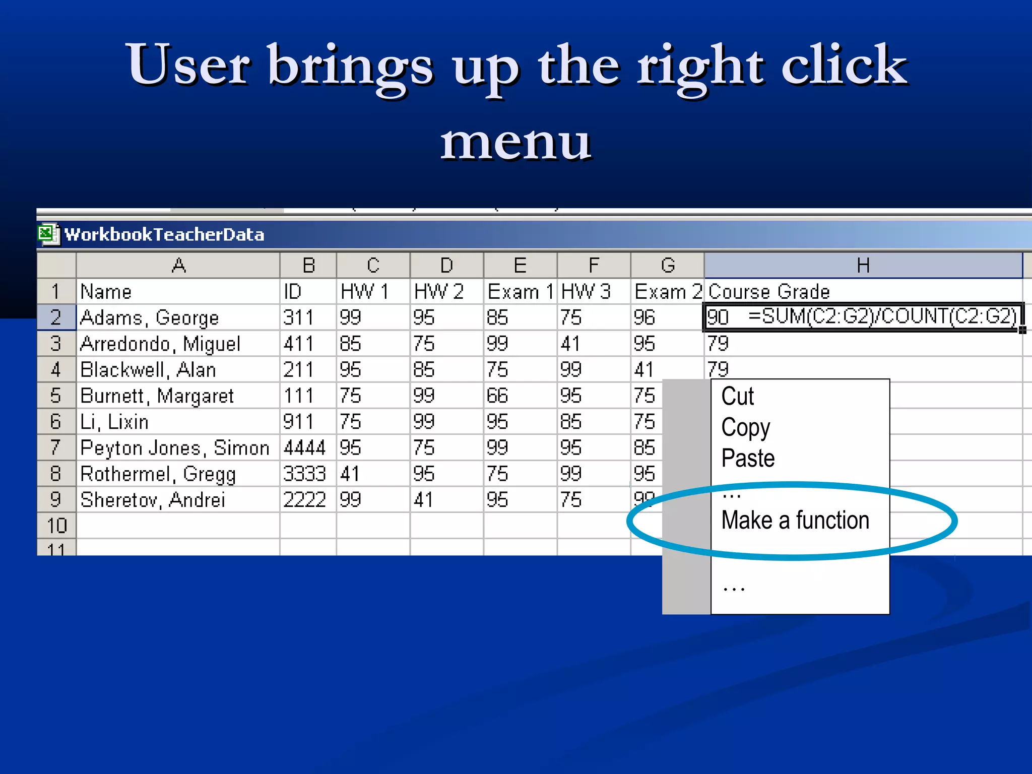1032x774 pixels.
Task: Select row 5 header
Action: 56,396
